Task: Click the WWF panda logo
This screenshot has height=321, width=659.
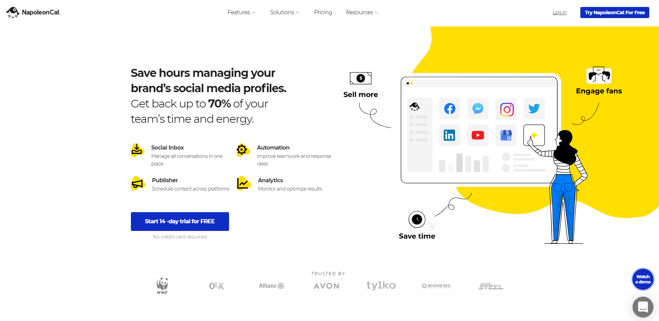Action: coord(162,286)
